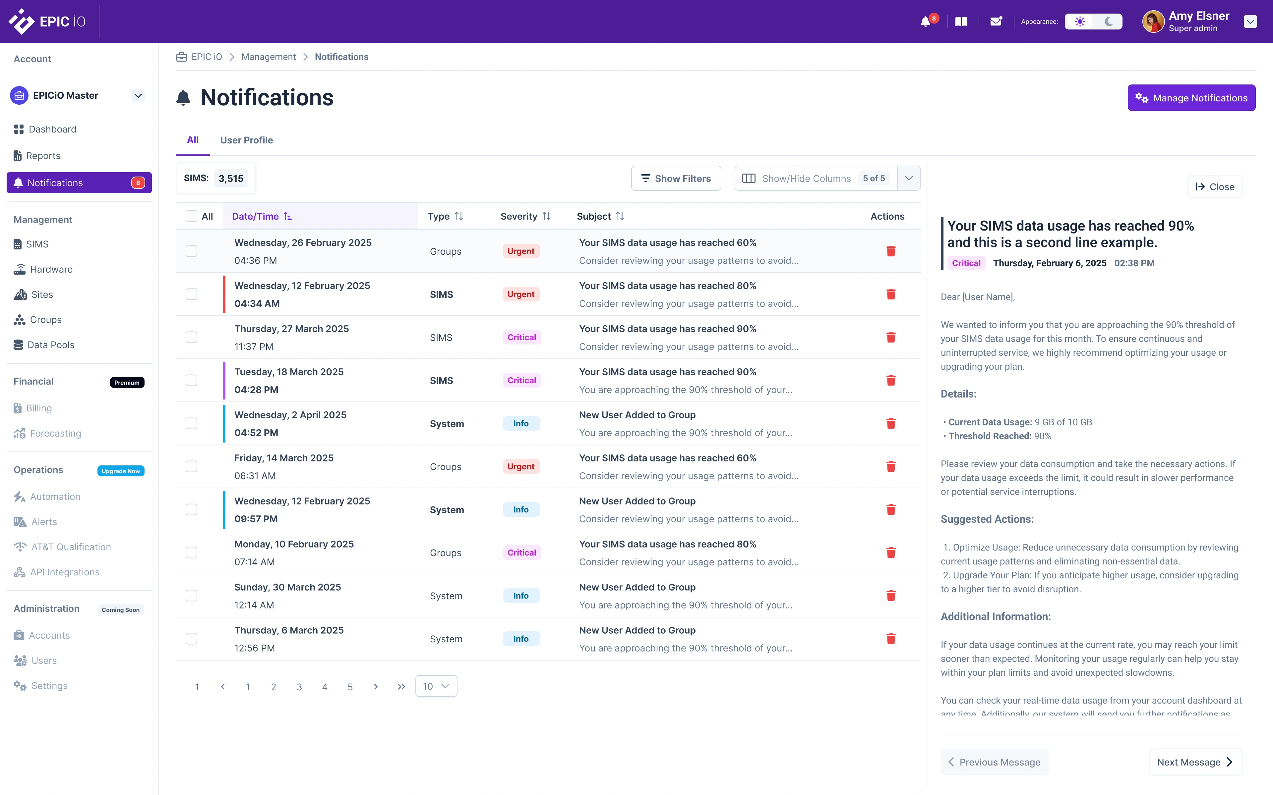Click the Management breadcrumb link

pos(268,57)
